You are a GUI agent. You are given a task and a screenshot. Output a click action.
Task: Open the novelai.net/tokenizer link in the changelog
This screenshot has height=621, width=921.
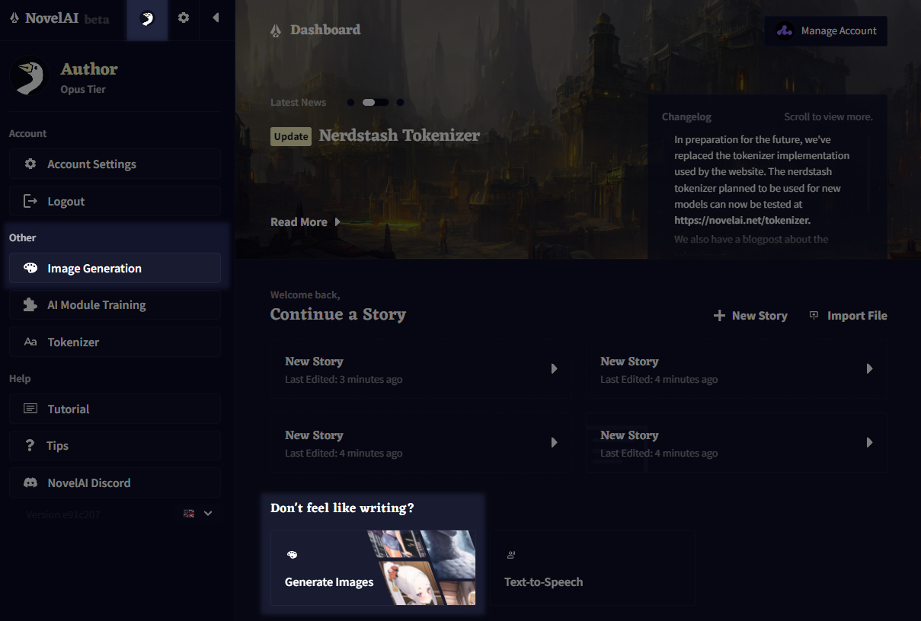click(742, 221)
